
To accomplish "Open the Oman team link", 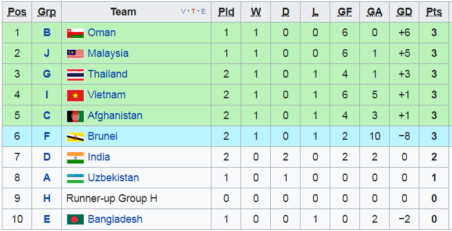I will point(102,33).
